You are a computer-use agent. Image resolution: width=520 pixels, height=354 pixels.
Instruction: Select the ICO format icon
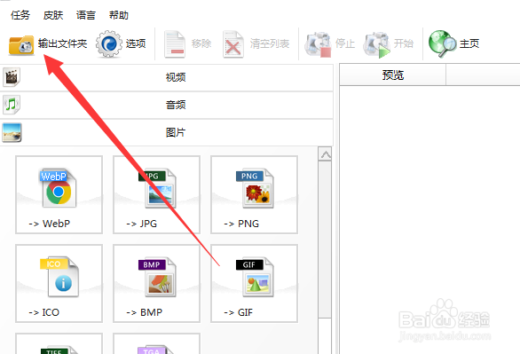[x=59, y=277]
